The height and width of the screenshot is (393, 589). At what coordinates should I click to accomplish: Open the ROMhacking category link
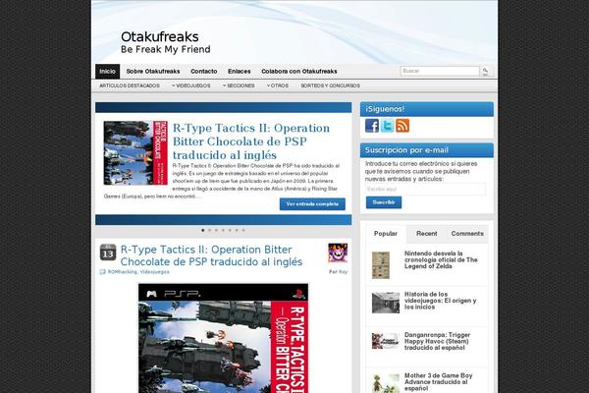(123, 272)
